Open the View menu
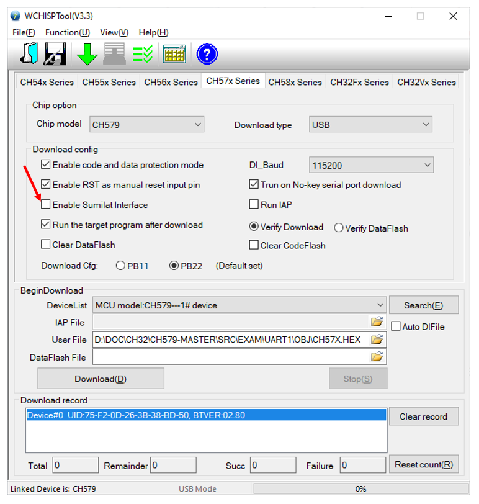This screenshot has width=479, height=504. pos(114,32)
